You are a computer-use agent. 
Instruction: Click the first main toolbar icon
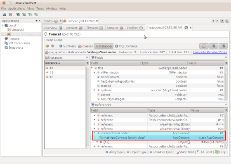(x=5, y=14)
